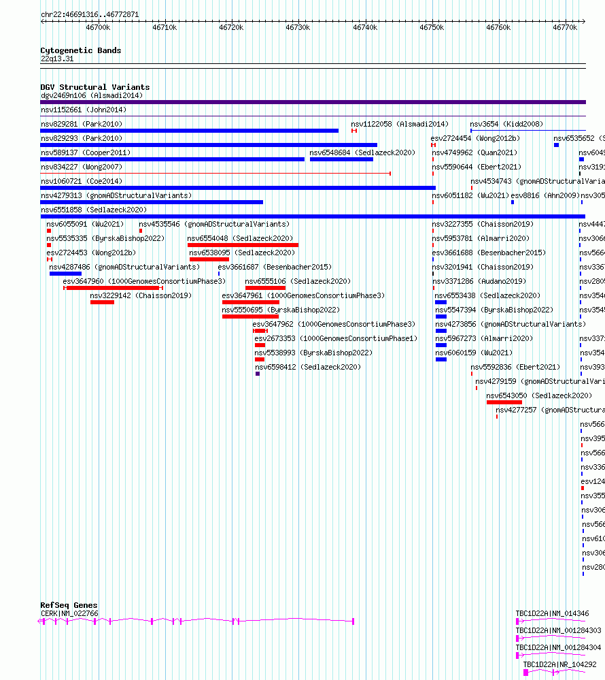The image size is (605, 680).
Task: Open nsv4279313 (gnomADStructuralVariants) entry
Action: 116,195
